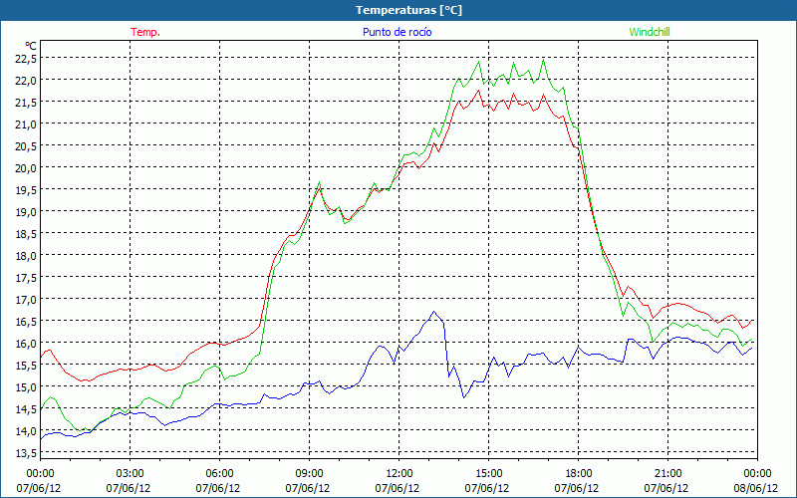The image size is (797, 498).
Task: Click the 16,5 y-axis value
Action: tap(26, 321)
